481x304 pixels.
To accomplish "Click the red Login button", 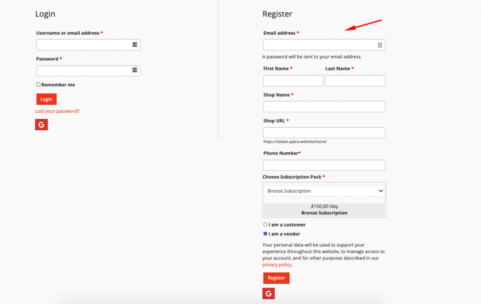I will pyautogui.click(x=47, y=99).
